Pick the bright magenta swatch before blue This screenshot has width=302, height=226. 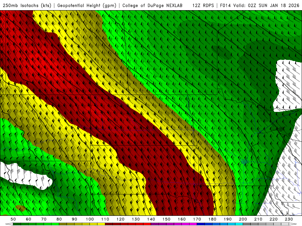pyautogui.click(x=193, y=224)
